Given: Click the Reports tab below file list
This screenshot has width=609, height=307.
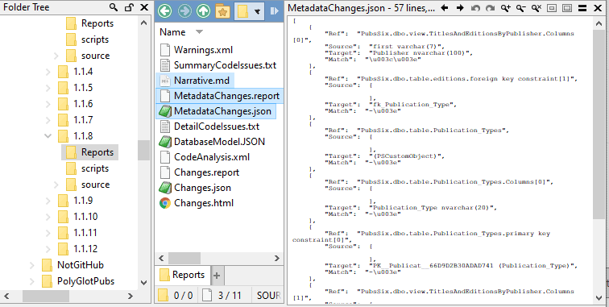Looking at the screenshot, I should pos(183,275).
